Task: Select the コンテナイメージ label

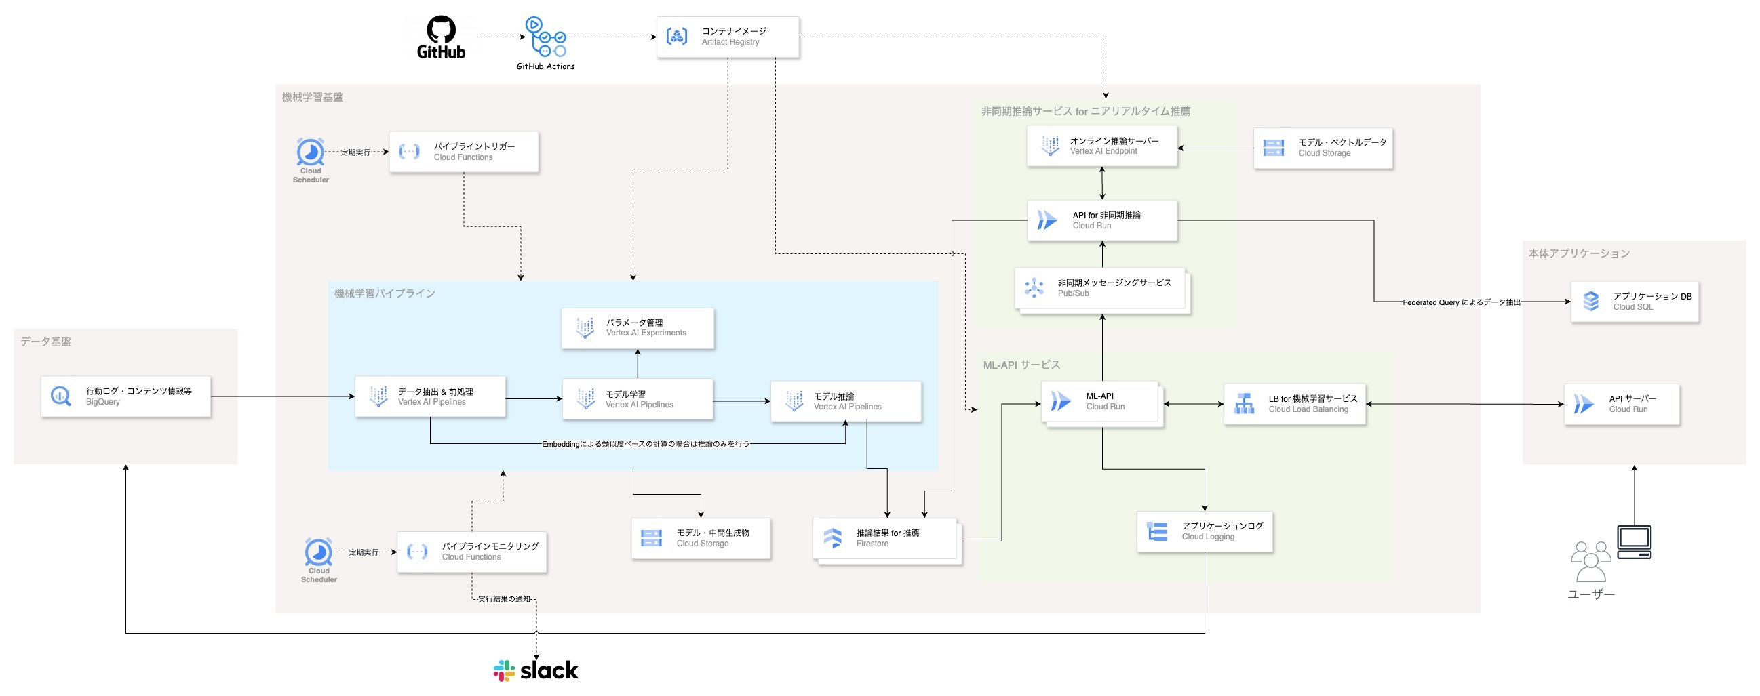Action: click(734, 30)
